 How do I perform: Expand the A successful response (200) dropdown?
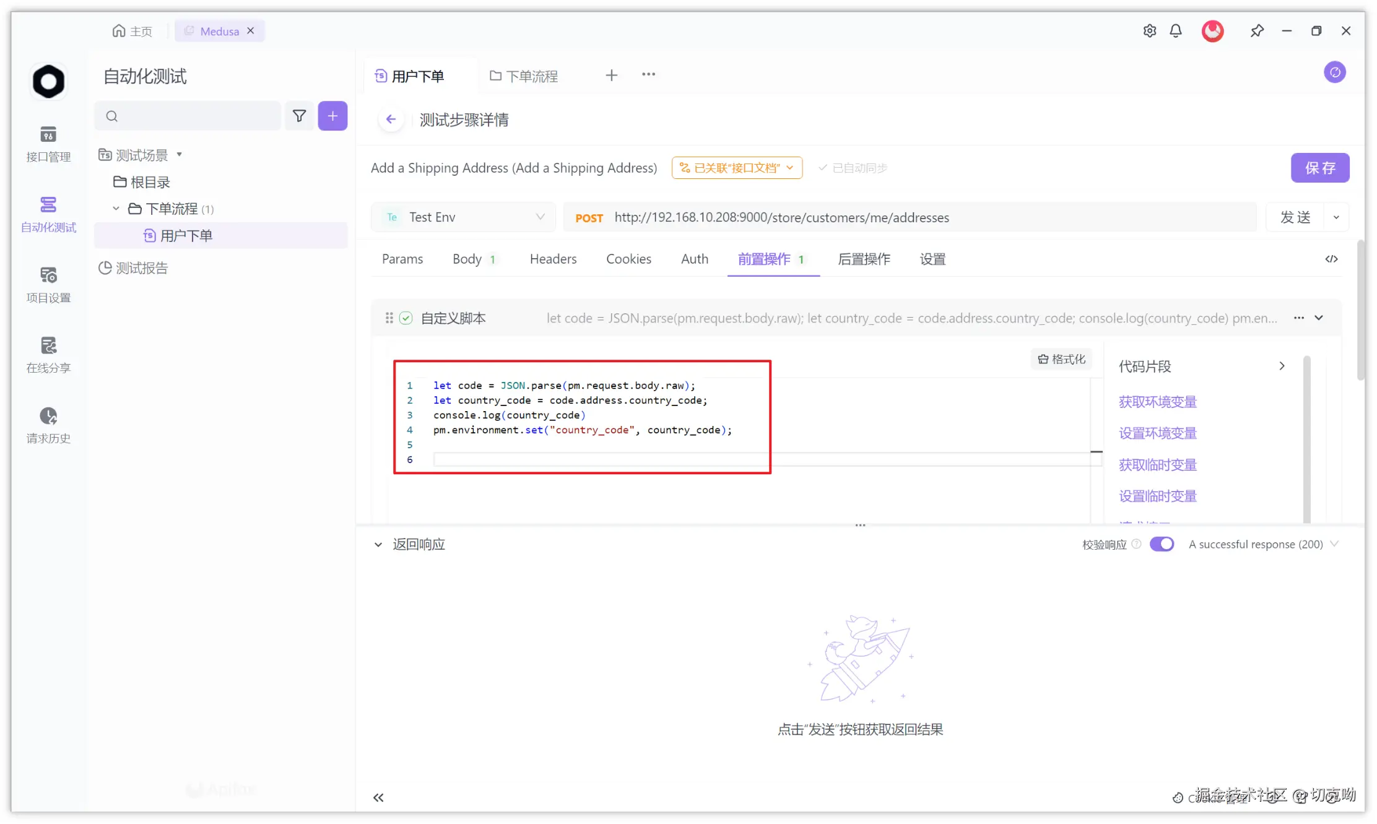click(x=1334, y=544)
